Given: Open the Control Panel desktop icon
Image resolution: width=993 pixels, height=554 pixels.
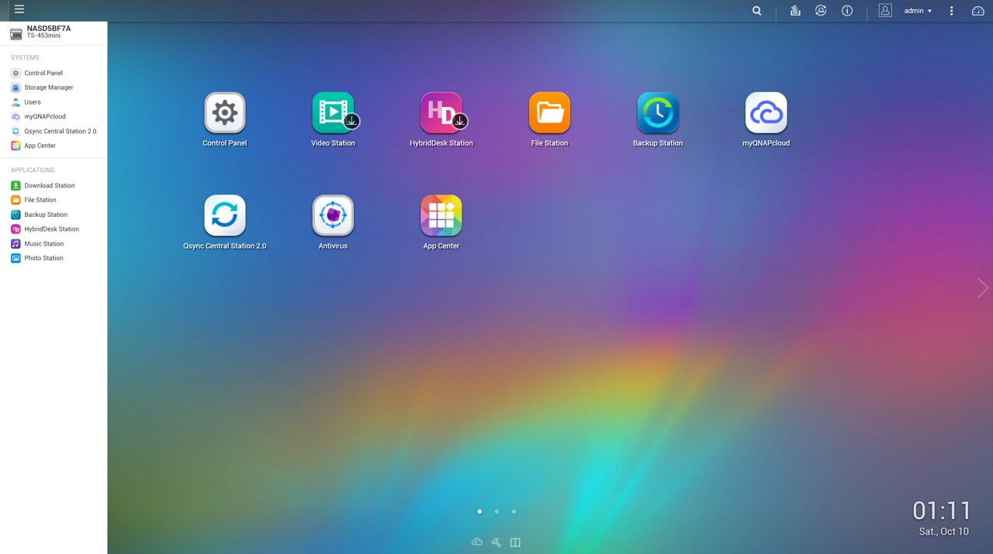Looking at the screenshot, I should coord(225,113).
